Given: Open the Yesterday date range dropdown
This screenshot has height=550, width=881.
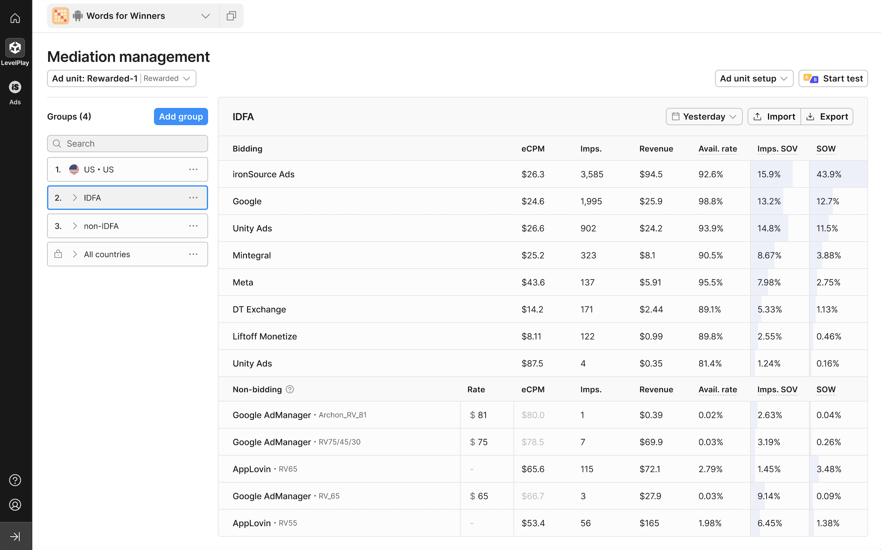Looking at the screenshot, I should click(x=704, y=116).
